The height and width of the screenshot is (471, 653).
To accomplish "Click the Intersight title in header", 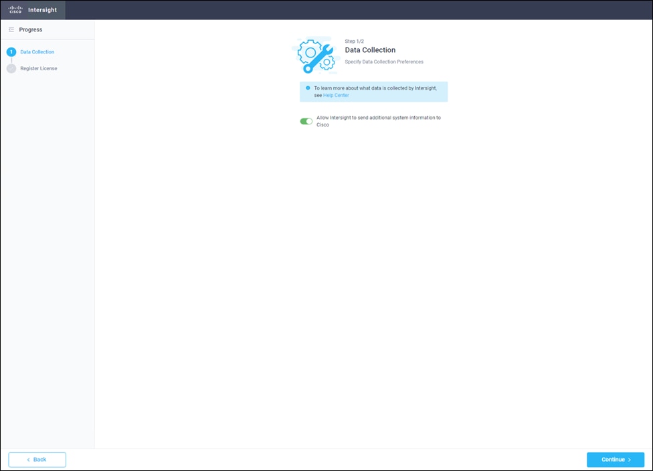I will [42, 9].
